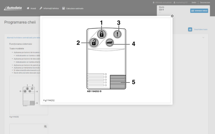Viewport: 215px width, 134px height.
Task: Open Setări settings link
Action: [194, 2]
